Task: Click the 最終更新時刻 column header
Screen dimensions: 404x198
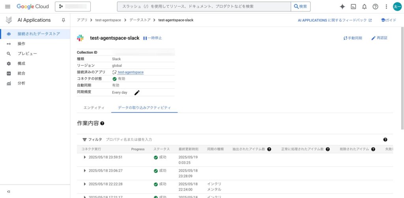Action: click(188, 149)
